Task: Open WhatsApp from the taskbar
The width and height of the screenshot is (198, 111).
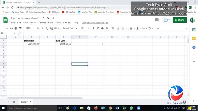Action: click(131, 108)
